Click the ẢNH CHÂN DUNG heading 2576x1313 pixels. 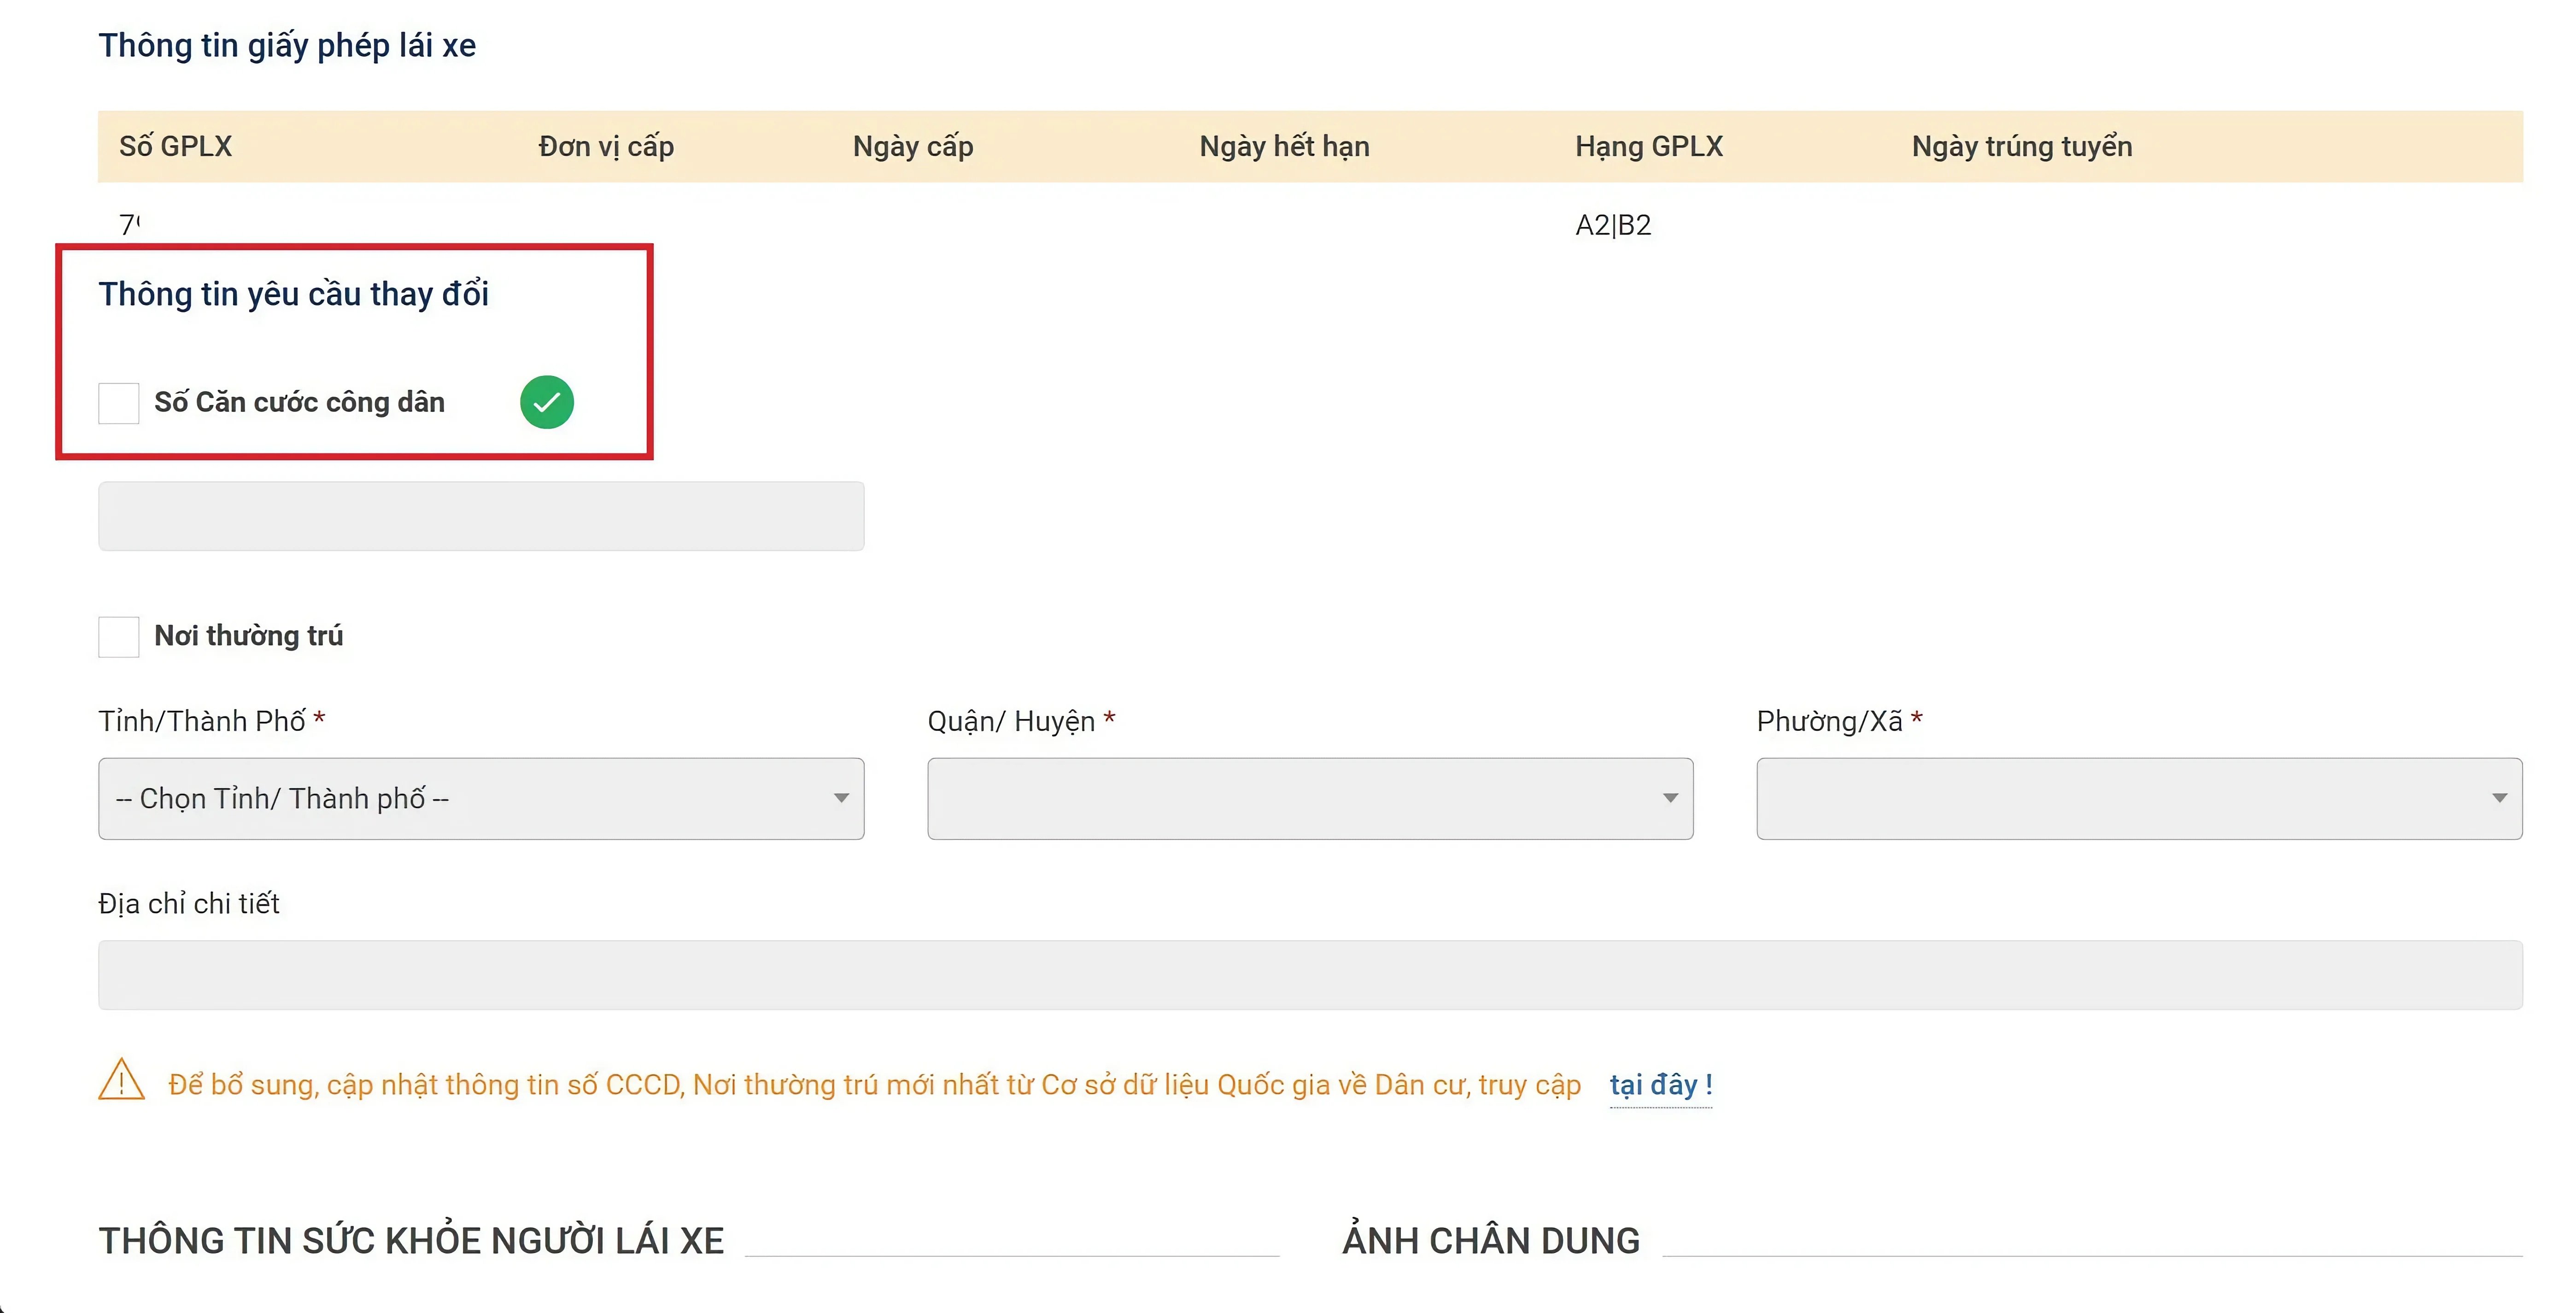click(1490, 1241)
